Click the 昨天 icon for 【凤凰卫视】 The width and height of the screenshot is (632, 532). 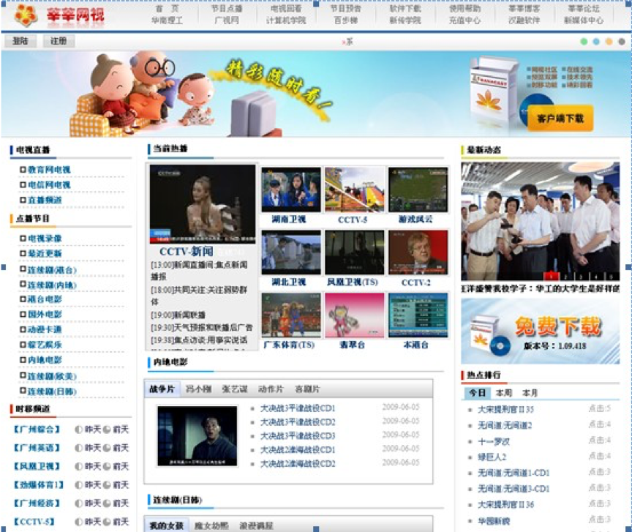coord(79,467)
